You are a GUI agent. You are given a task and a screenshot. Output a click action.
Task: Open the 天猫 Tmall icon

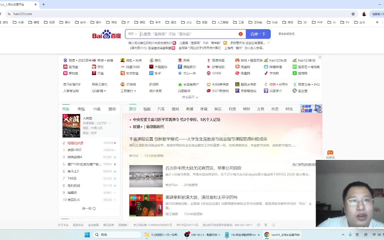point(94,73)
